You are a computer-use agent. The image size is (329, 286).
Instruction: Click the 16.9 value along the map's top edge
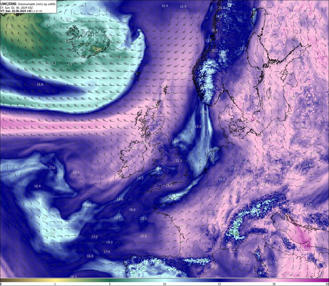[x=183, y=7]
